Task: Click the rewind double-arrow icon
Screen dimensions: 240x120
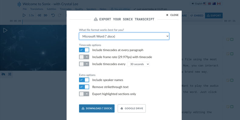Action: [x=39, y=15]
